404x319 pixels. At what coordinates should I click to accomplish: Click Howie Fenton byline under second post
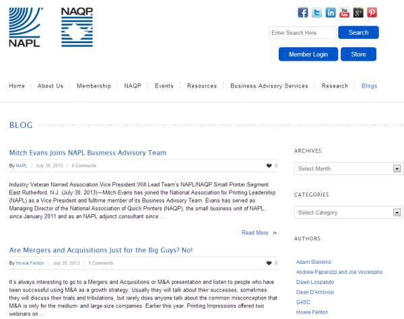[x=30, y=263]
